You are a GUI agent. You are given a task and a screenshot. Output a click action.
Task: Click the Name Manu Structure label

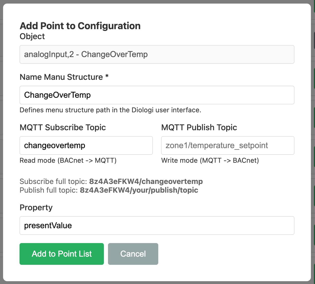(x=61, y=77)
